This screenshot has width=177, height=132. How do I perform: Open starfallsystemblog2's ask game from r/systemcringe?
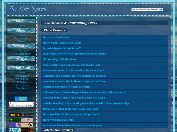point(105,103)
